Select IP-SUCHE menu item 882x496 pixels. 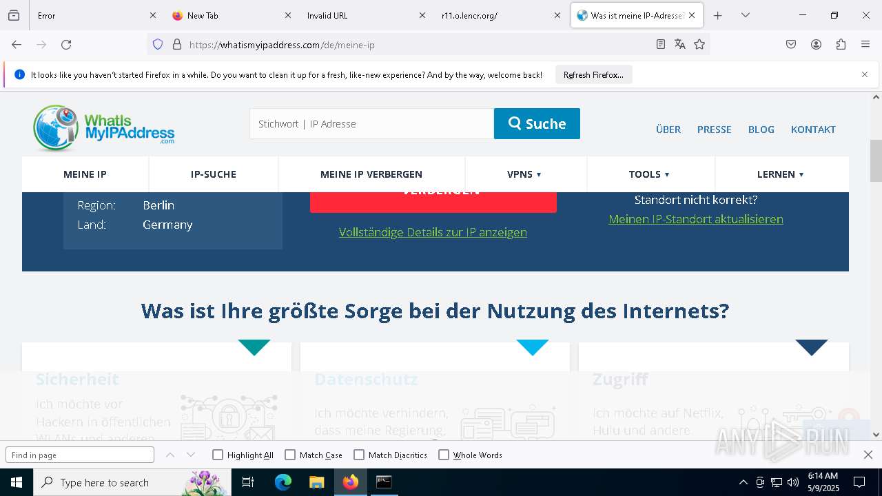click(x=214, y=174)
